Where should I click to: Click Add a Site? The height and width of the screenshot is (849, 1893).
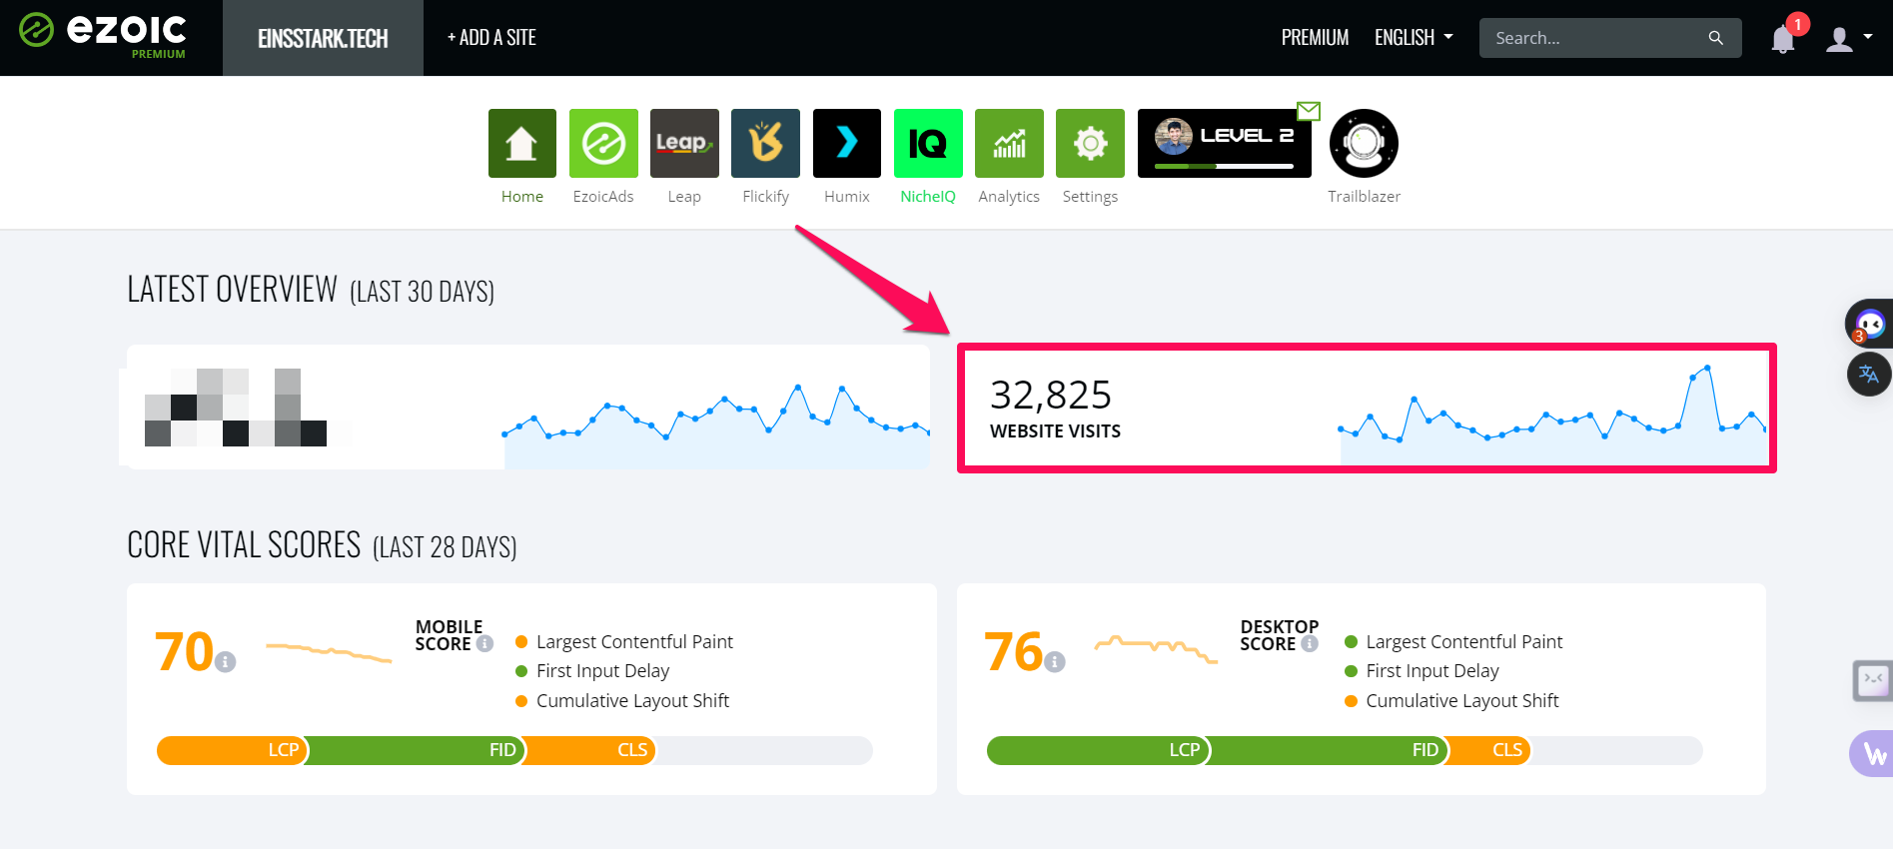pos(491,38)
